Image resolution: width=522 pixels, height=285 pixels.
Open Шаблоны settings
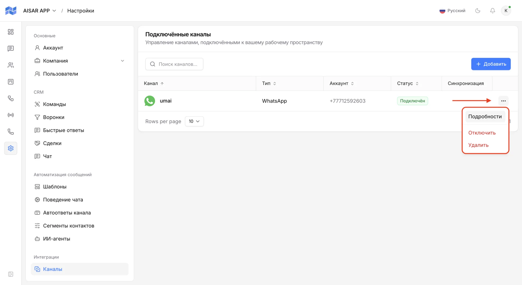[x=80, y=187]
